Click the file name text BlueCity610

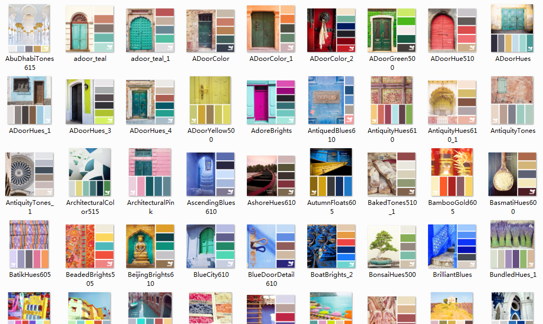point(211,275)
